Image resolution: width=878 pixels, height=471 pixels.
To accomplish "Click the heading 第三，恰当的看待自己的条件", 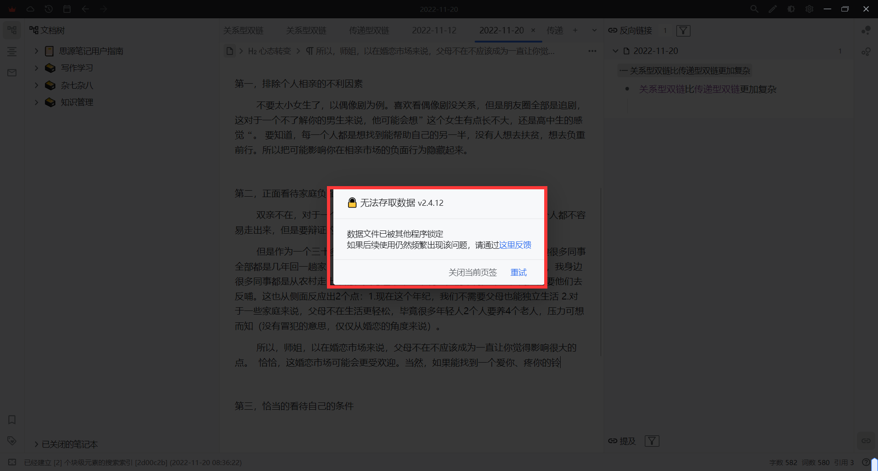I will pyautogui.click(x=294, y=406).
